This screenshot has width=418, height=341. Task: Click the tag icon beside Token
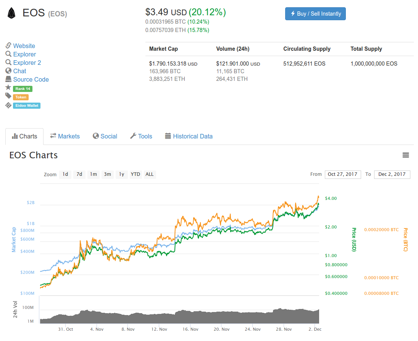click(x=8, y=96)
